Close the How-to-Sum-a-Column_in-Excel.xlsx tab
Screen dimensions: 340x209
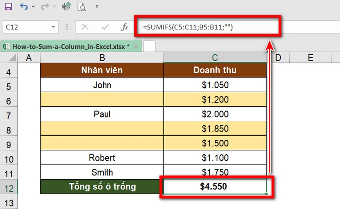click(136, 47)
